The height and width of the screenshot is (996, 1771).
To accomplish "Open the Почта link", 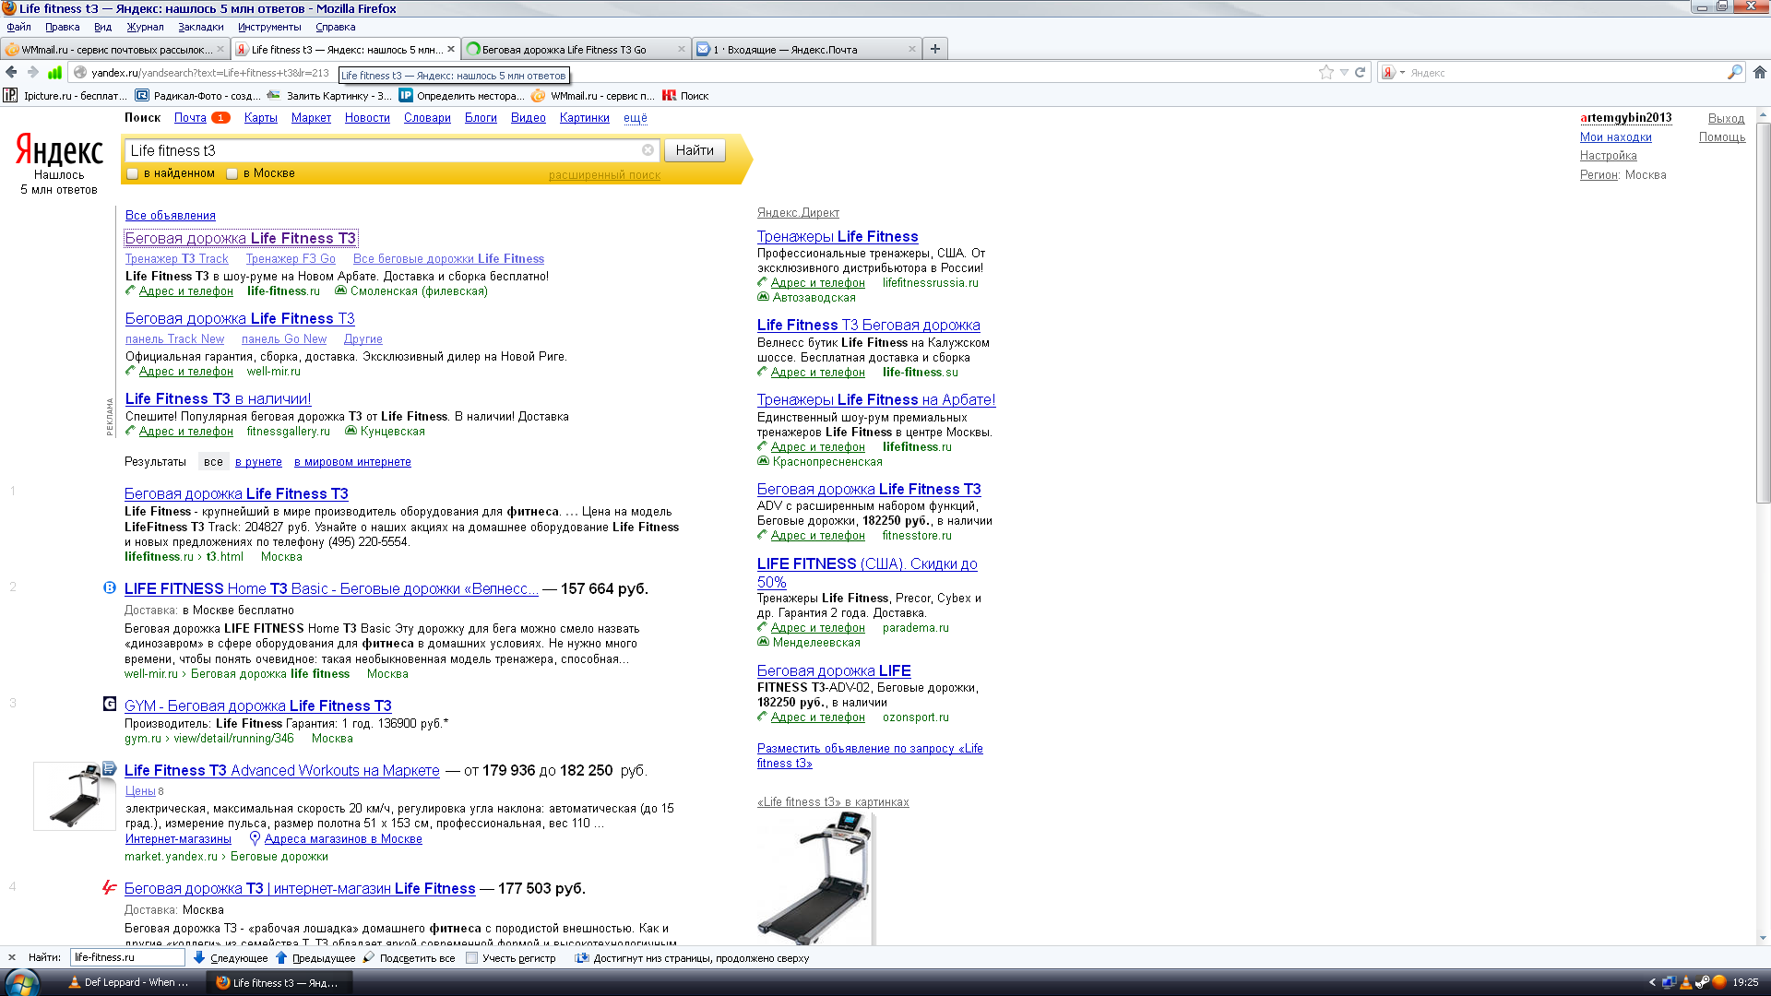I will tap(190, 117).
